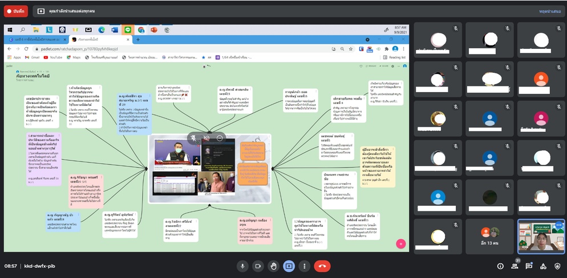Open menu on ด.ญ.ทิพาณี เลขที่23 post card
The width and height of the screenshot is (567, 278).
tap(250, 88)
